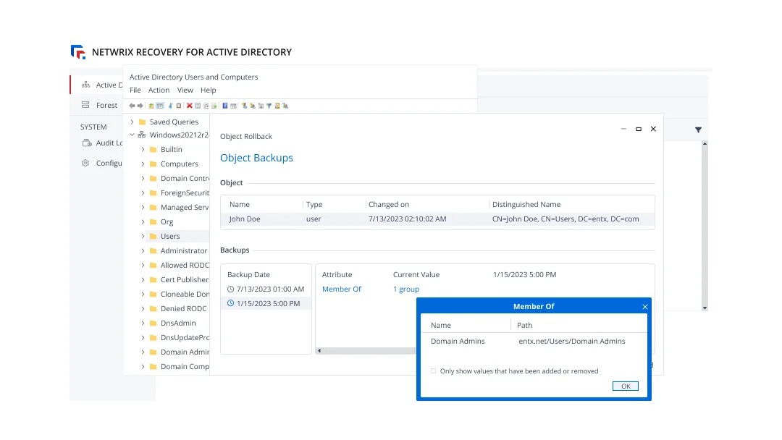Open the Help menu
The height and width of the screenshot is (440, 782).
(x=208, y=90)
